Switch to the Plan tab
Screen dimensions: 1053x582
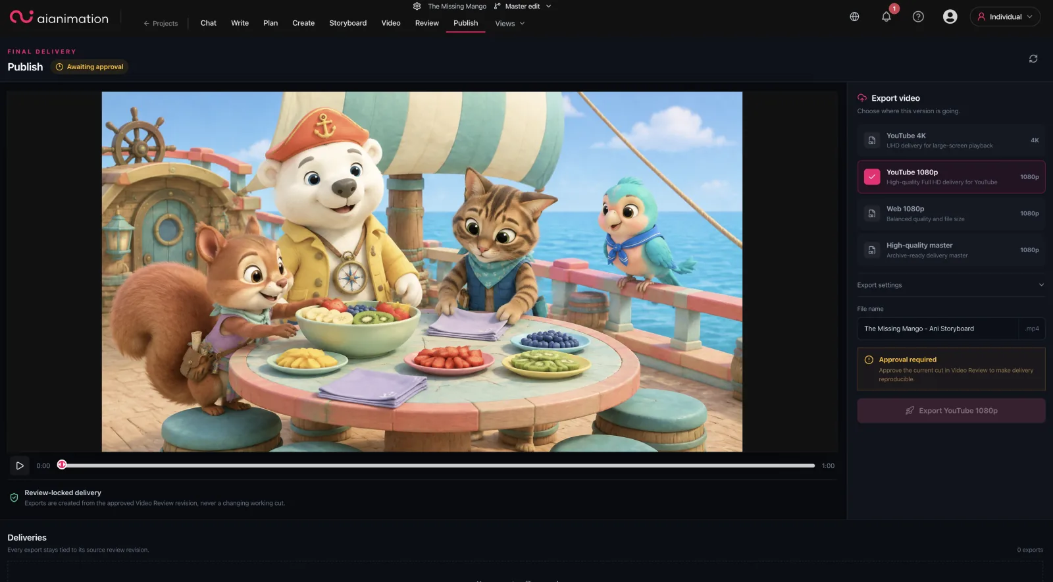270,23
